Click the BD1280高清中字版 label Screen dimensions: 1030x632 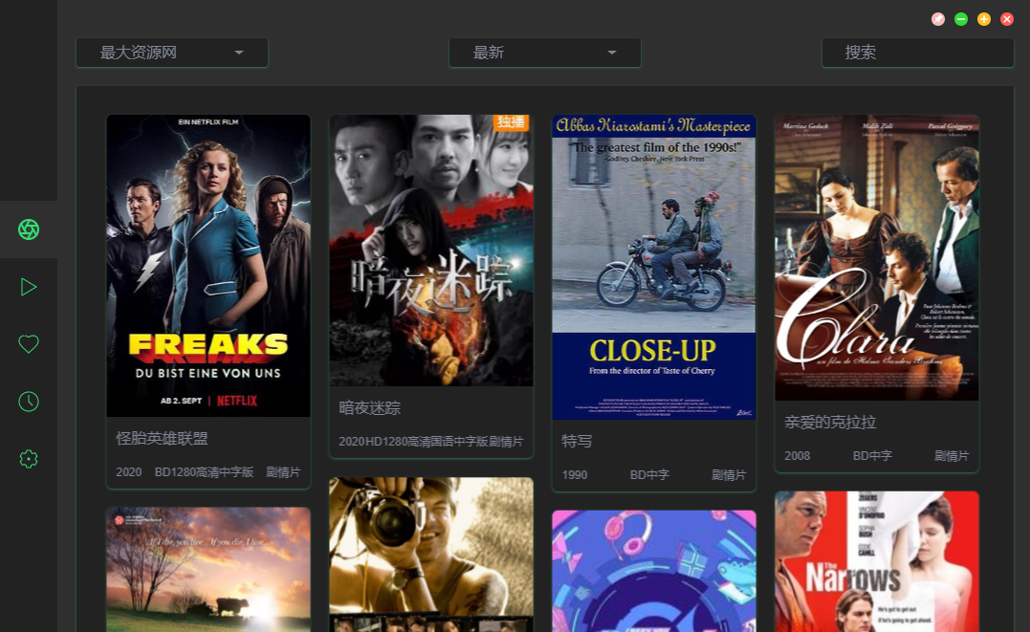(x=204, y=471)
